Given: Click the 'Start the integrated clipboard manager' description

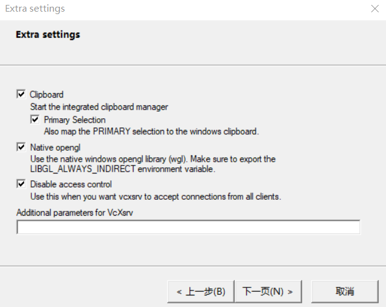Looking at the screenshot, I should point(99,107).
